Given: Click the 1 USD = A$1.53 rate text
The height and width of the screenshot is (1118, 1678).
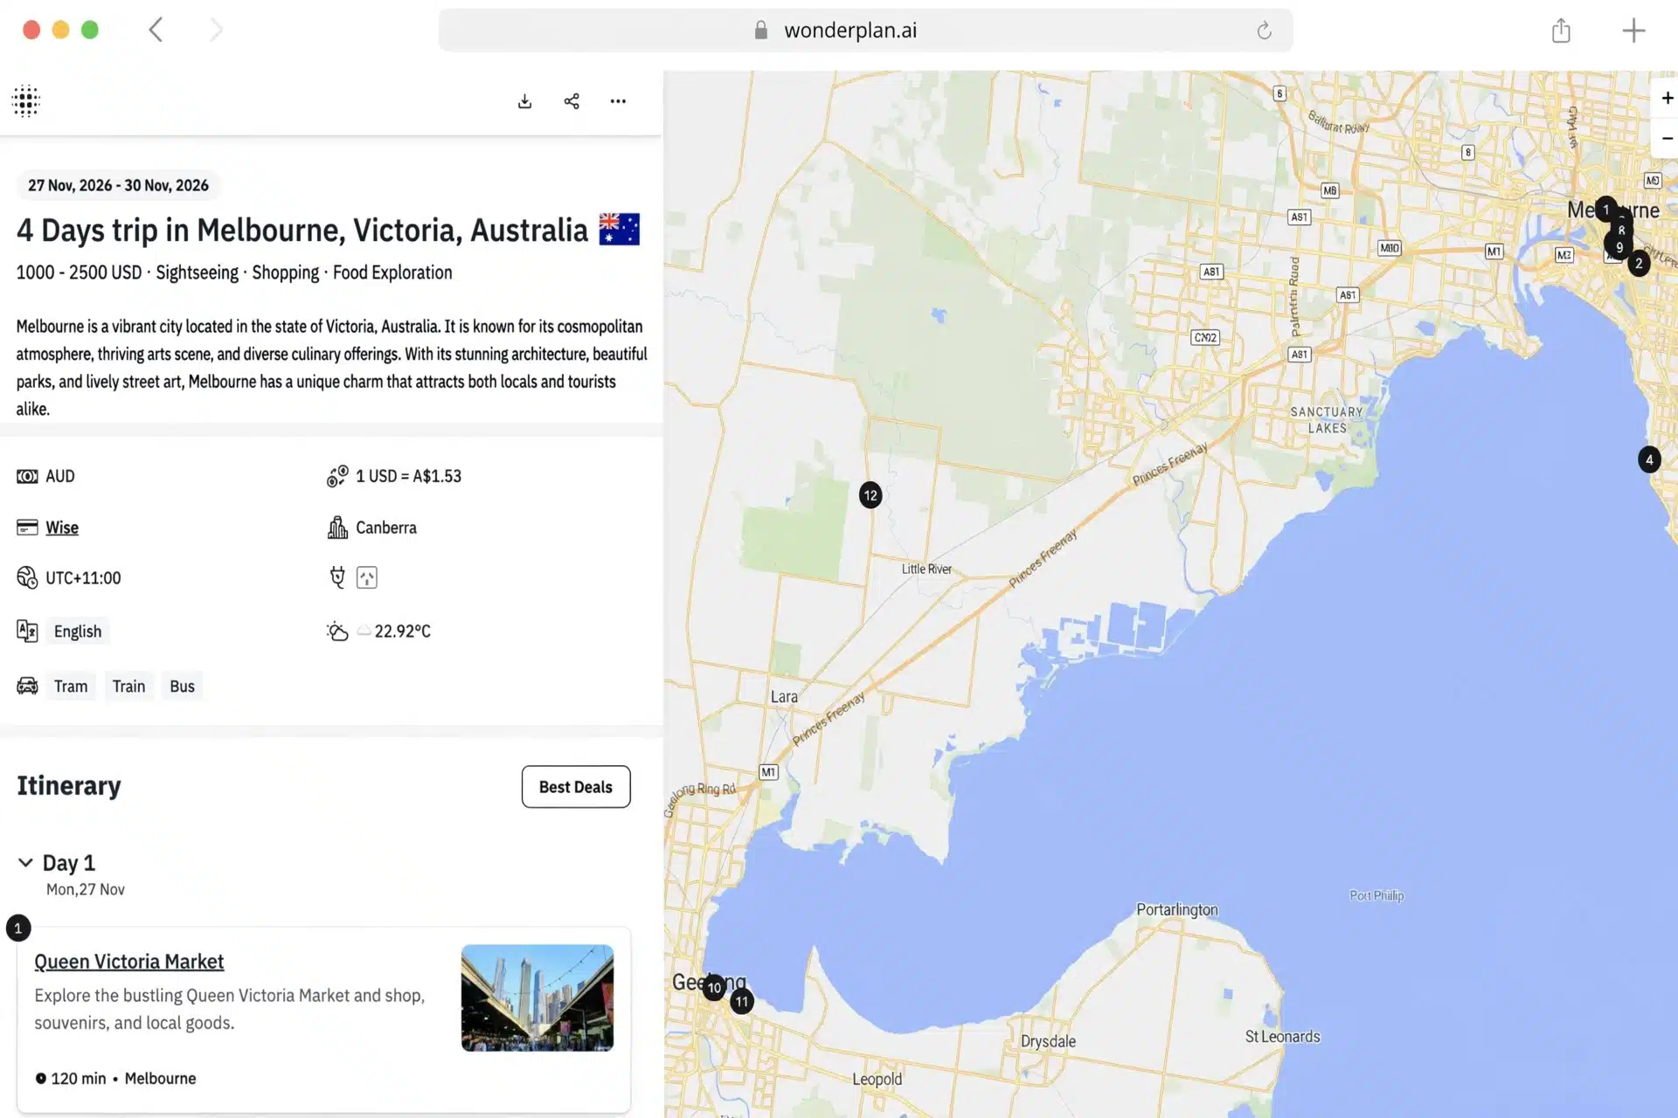Looking at the screenshot, I should 408,476.
